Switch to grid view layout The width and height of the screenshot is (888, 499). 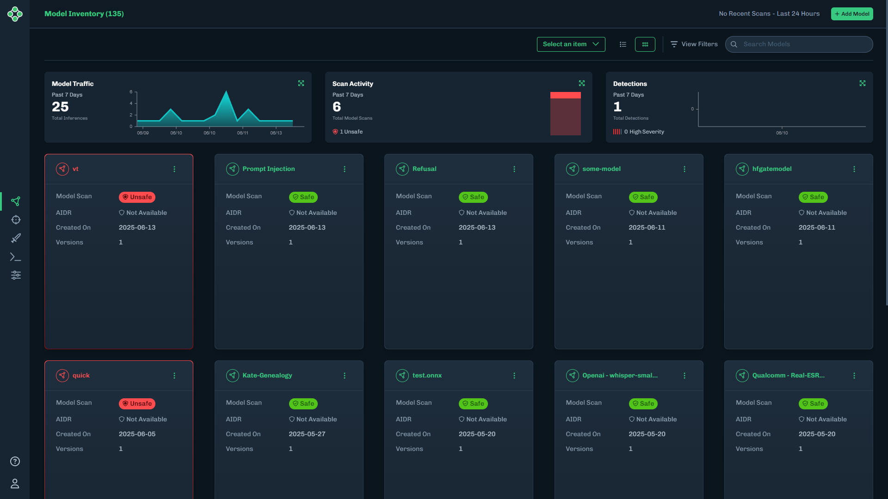coord(645,44)
